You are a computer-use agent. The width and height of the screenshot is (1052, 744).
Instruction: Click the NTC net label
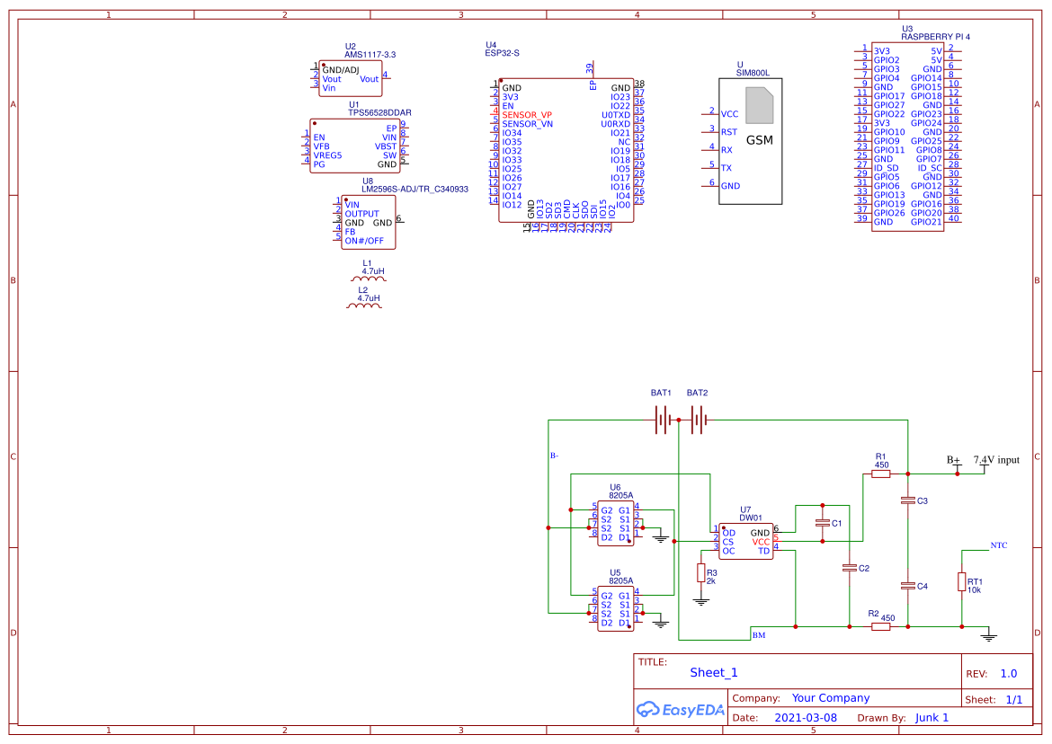(998, 545)
